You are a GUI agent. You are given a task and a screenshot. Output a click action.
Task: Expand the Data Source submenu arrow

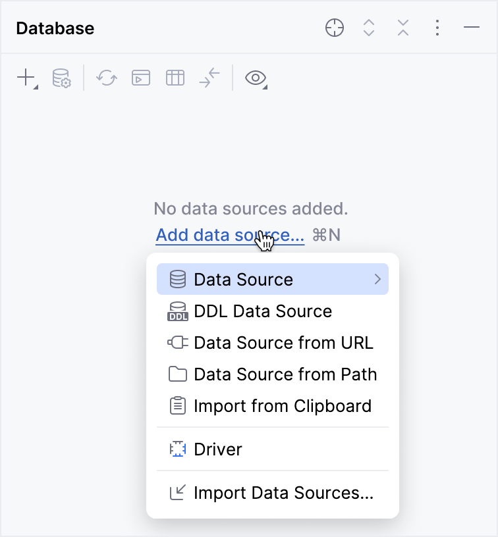(377, 280)
